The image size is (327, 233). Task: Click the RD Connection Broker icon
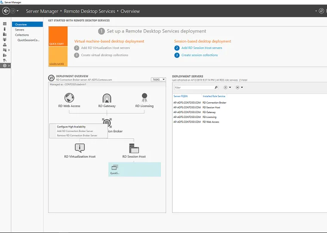(x=107, y=123)
